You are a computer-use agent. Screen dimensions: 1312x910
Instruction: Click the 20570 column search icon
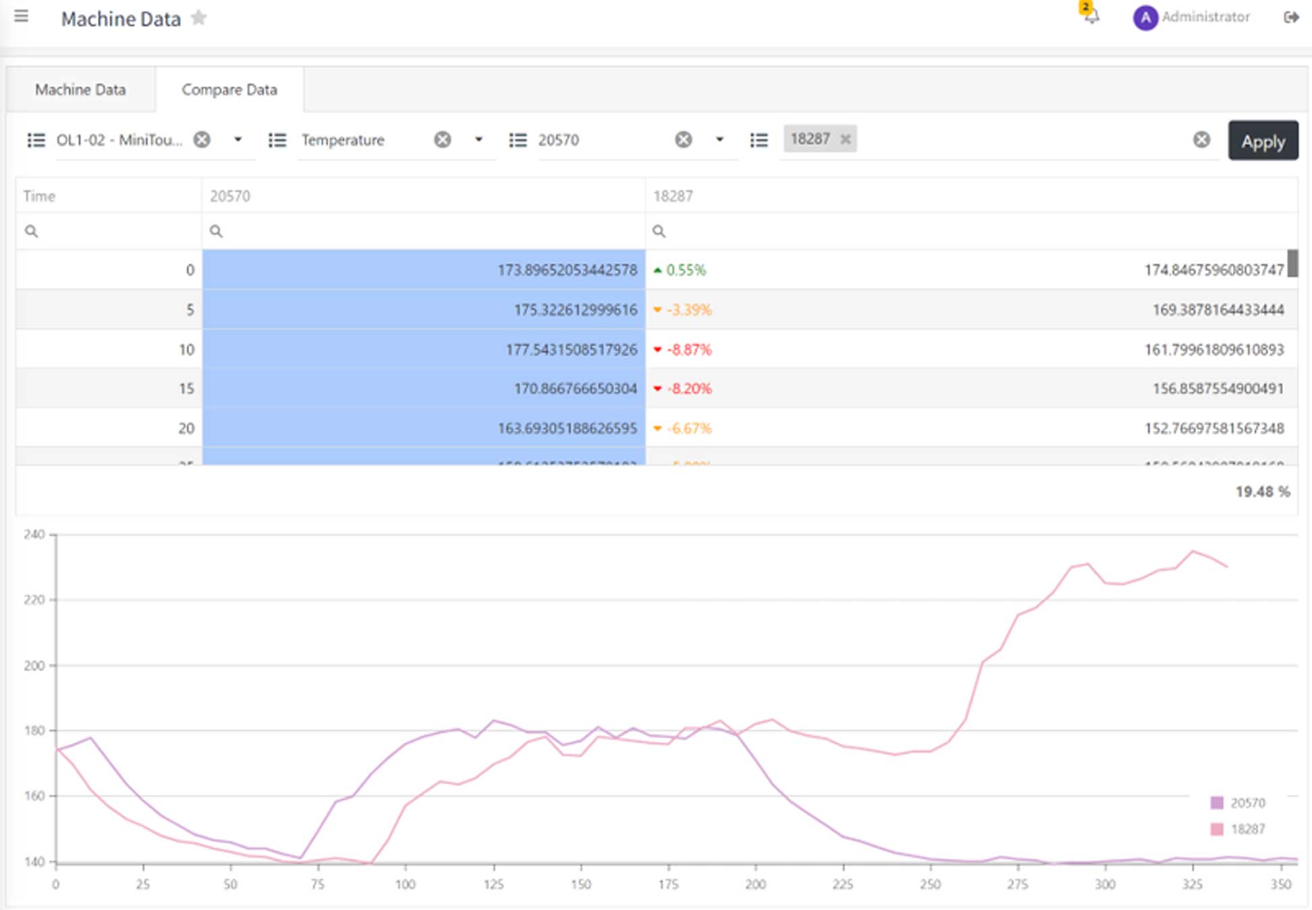click(216, 231)
